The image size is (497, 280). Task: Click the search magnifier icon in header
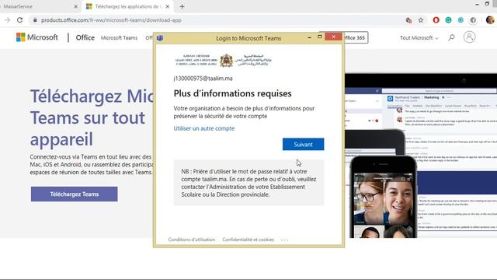click(451, 37)
